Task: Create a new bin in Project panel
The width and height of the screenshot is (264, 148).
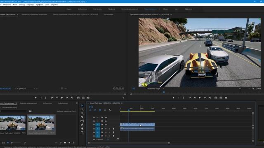Action: [x=65, y=143]
